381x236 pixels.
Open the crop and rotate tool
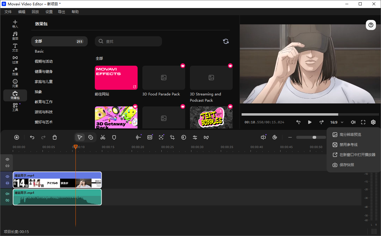172,137
